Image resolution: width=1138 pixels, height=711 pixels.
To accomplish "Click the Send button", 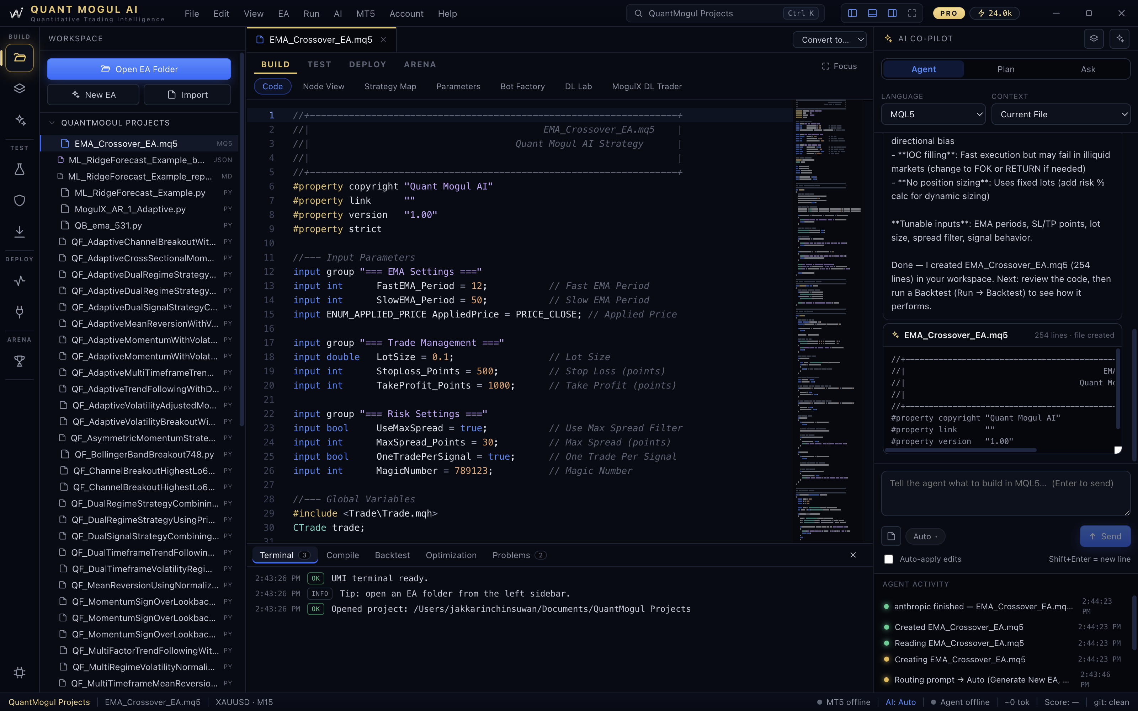I will (x=1105, y=536).
